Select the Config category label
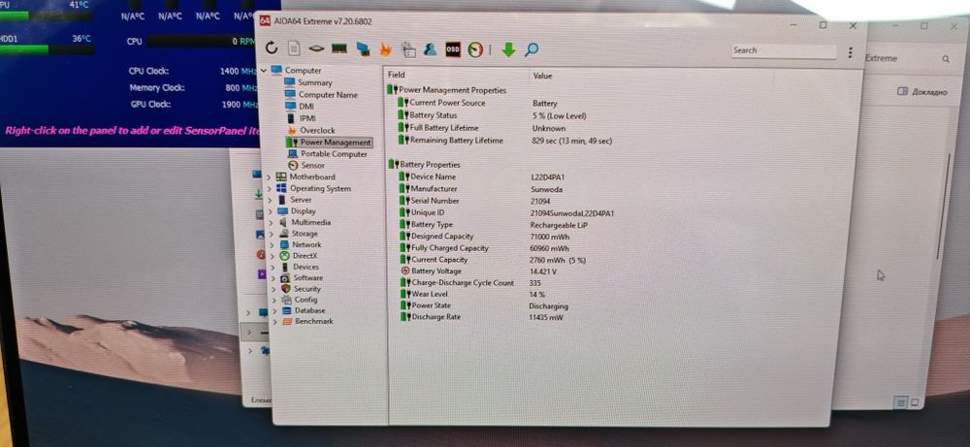970x447 pixels. [306, 300]
